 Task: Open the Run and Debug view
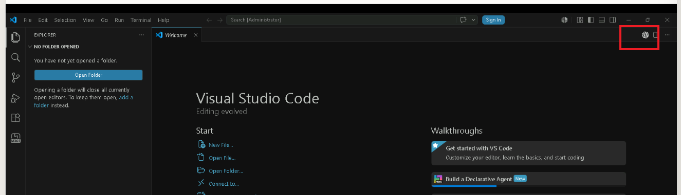(x=15, y=98)
